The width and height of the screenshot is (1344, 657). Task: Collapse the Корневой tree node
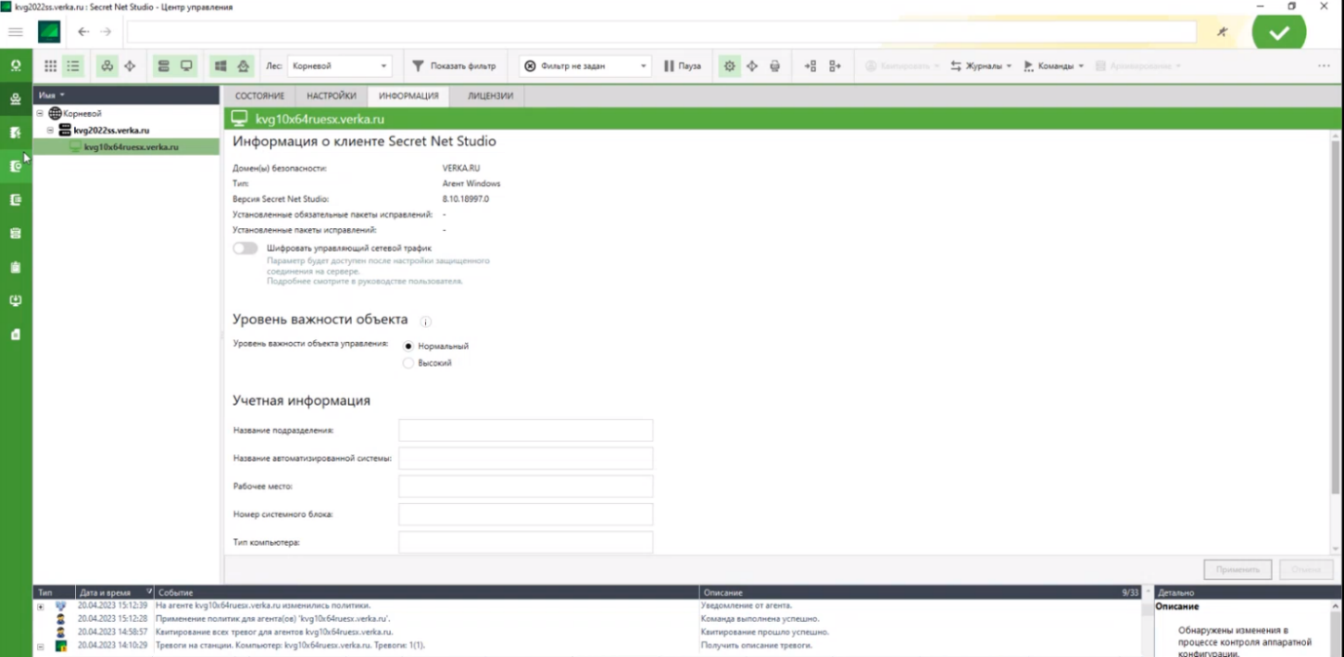(40, 114)
